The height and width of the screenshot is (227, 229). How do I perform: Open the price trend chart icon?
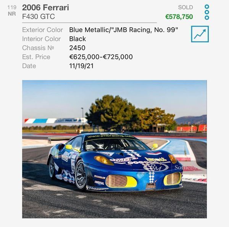[x=200, y=34]
